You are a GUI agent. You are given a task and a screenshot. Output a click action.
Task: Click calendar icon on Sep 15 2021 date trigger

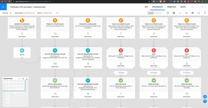[121, 20]
